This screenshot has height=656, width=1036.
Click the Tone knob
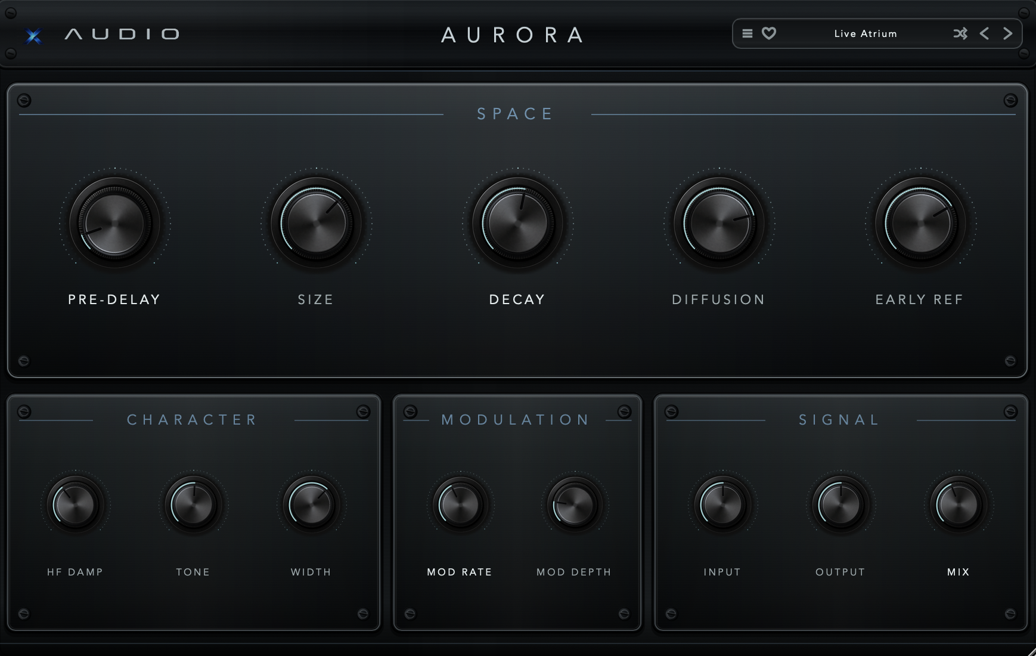click(x=193, y=505)
